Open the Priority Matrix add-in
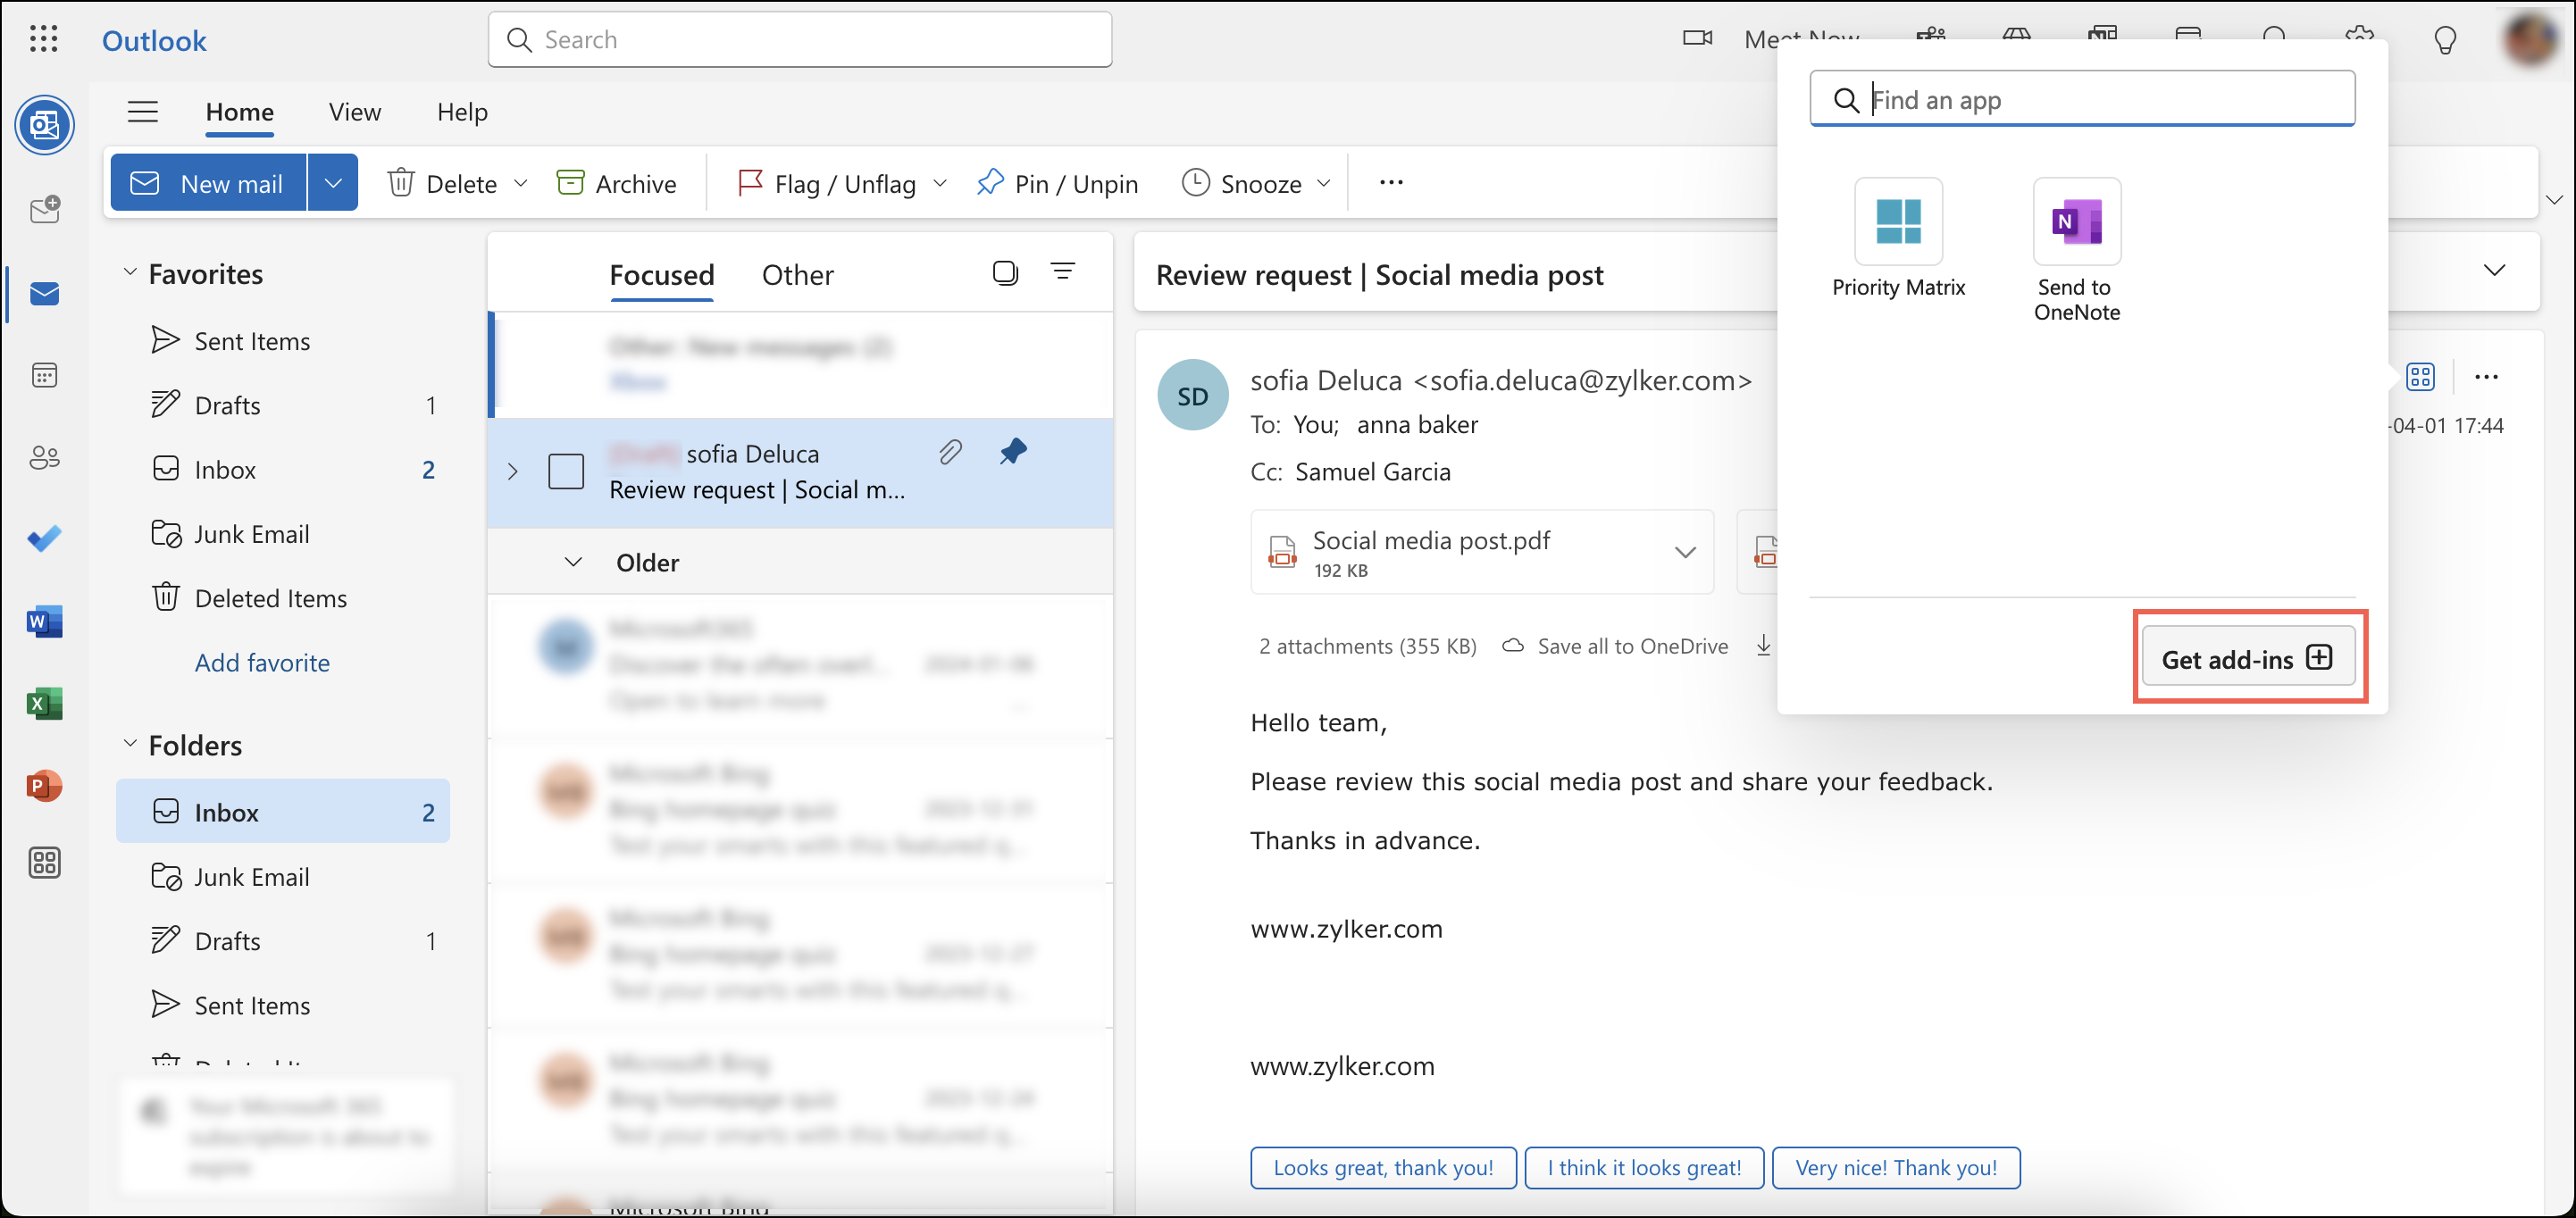This screenshot has width=2576, height=1218. (1897, 221)
